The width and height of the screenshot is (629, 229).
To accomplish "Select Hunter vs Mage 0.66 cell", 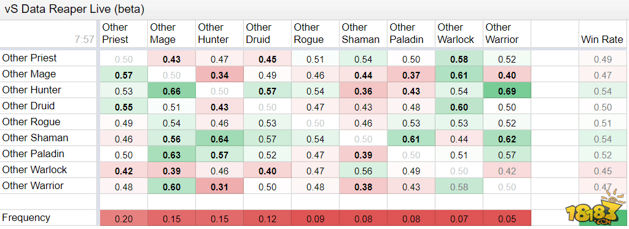I will coord(172,90).
